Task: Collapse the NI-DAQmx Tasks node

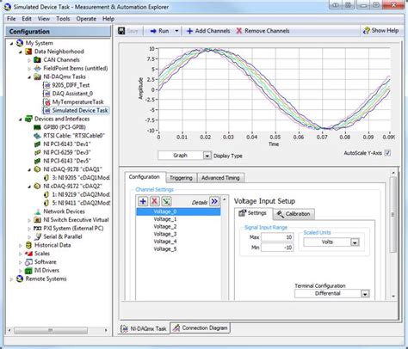Action: point(29,77)
